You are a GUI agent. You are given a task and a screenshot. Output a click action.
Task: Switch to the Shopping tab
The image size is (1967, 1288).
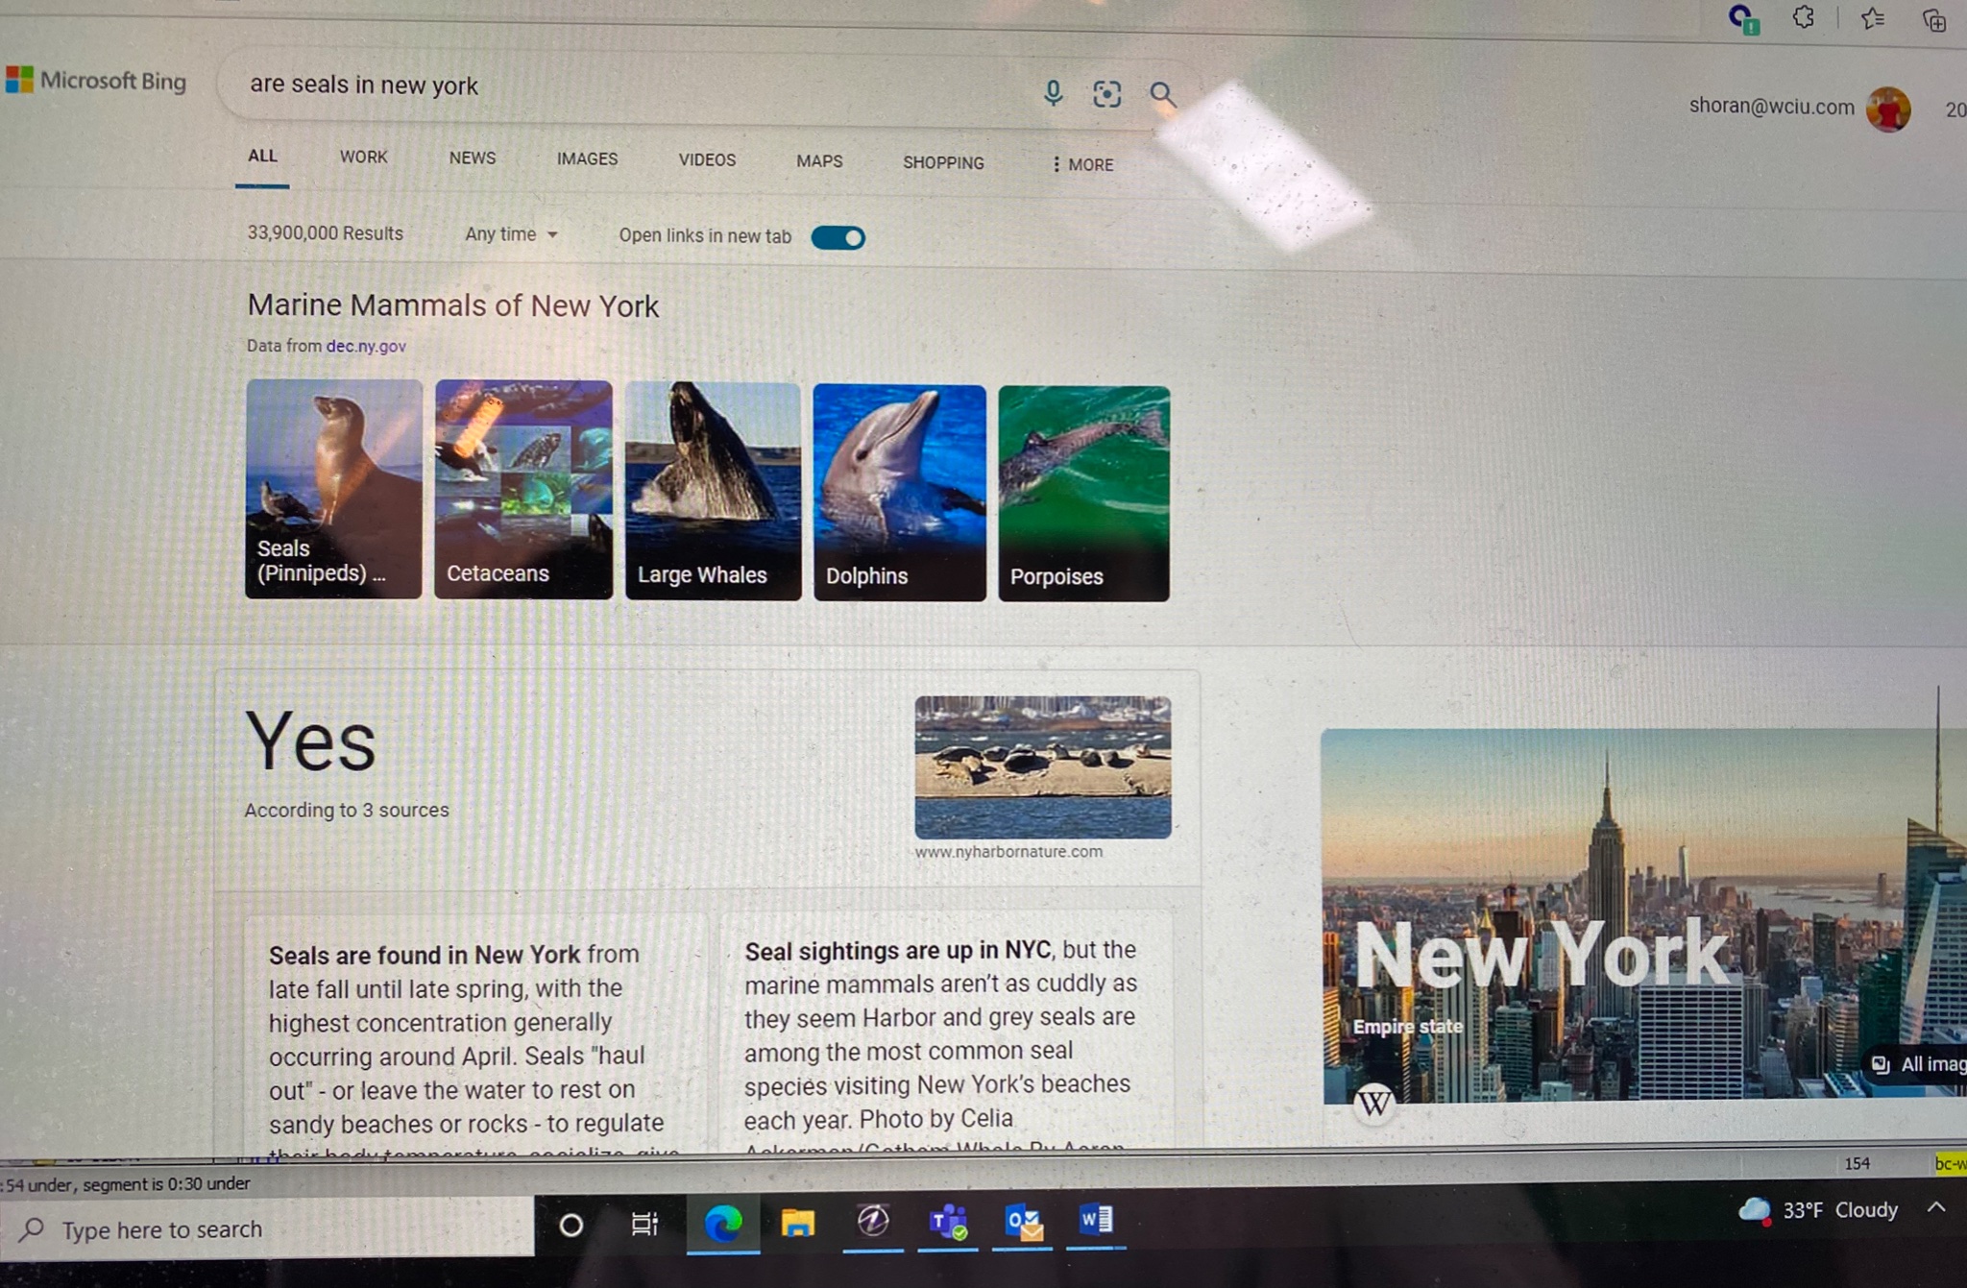click(x=943, y=162)
